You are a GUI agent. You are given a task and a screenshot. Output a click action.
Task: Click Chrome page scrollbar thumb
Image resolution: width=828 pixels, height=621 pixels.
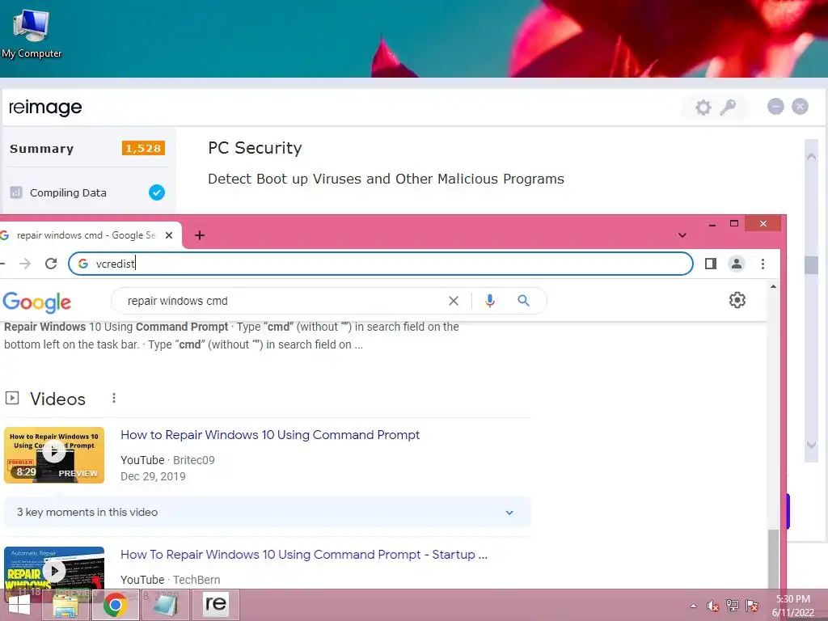tap(773, 560)
